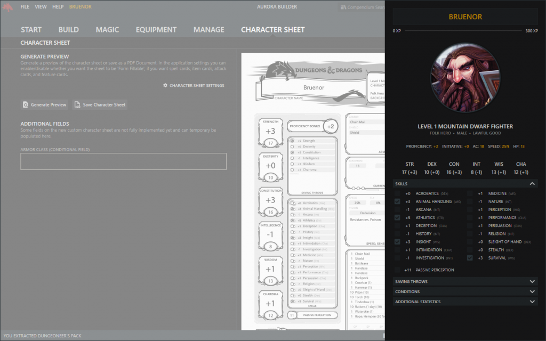Click the INT 8 (-1) ability score
The width and height of the screenshot is (546, 341).
pos(476,168)
